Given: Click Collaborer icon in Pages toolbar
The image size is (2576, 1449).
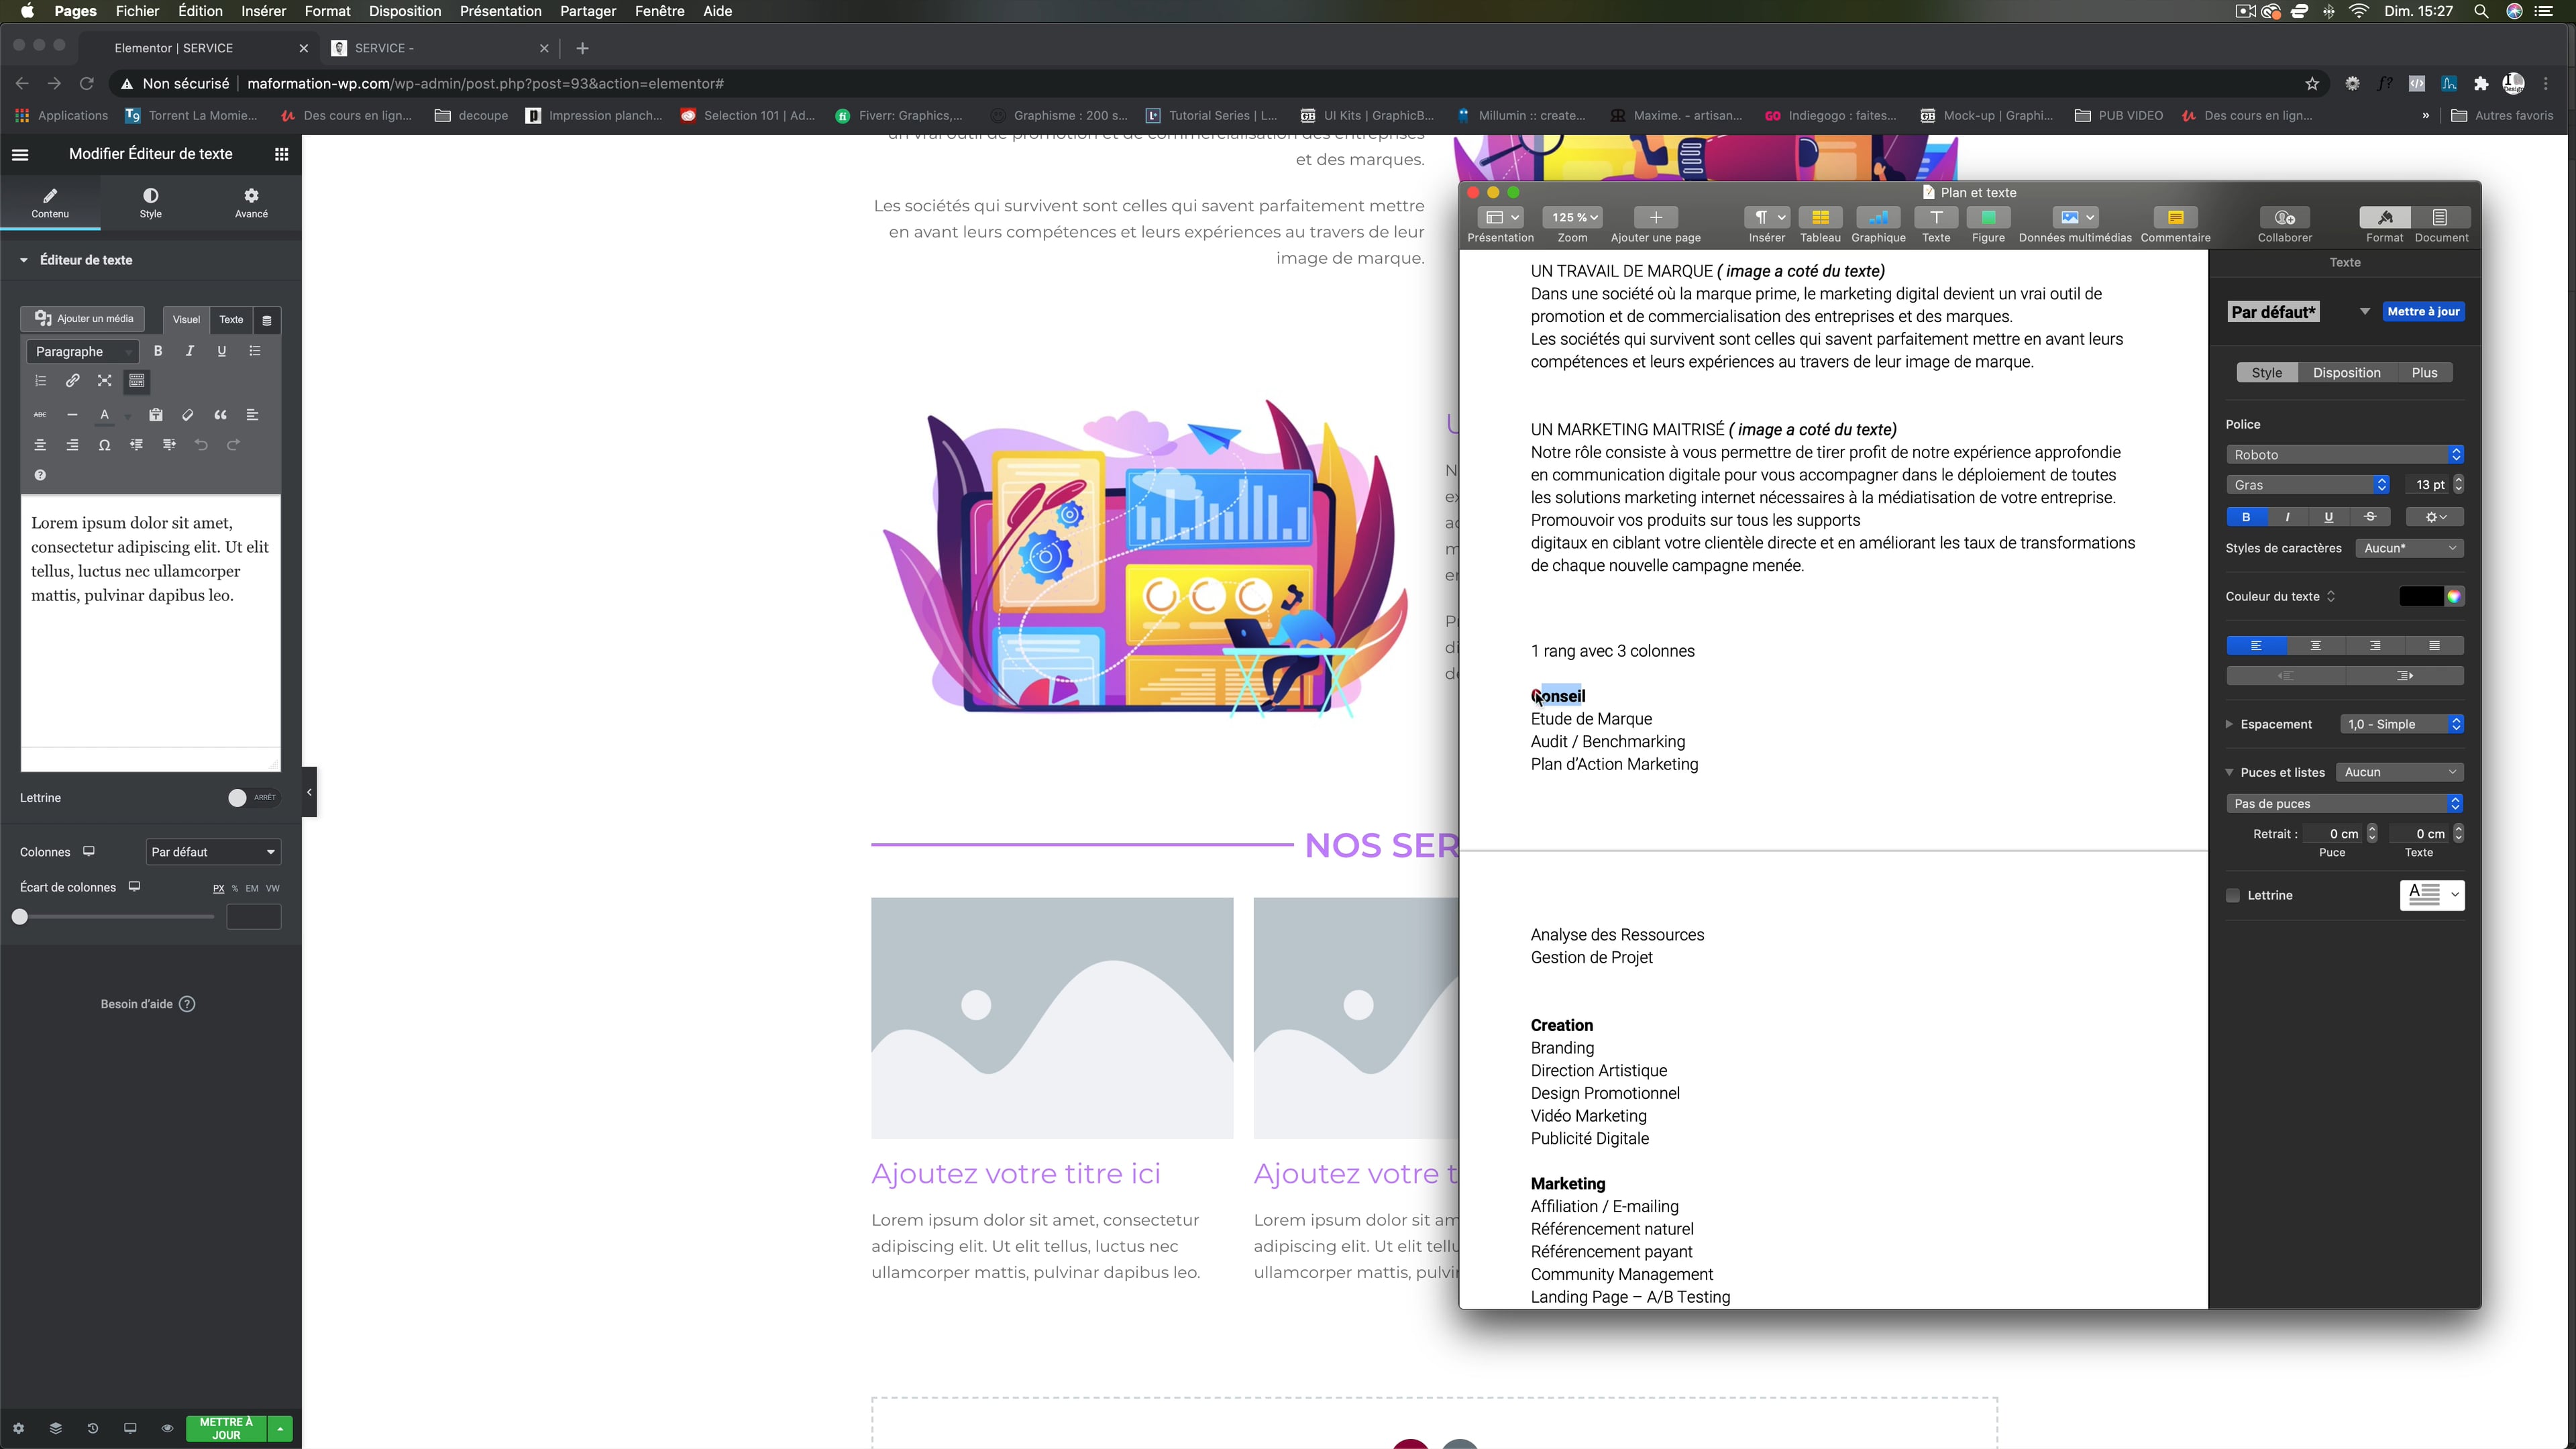Looking at the screenshot, I should [2284, 218].
